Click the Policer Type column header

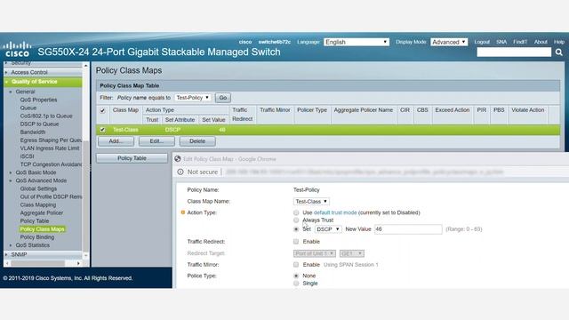[312, 110]
